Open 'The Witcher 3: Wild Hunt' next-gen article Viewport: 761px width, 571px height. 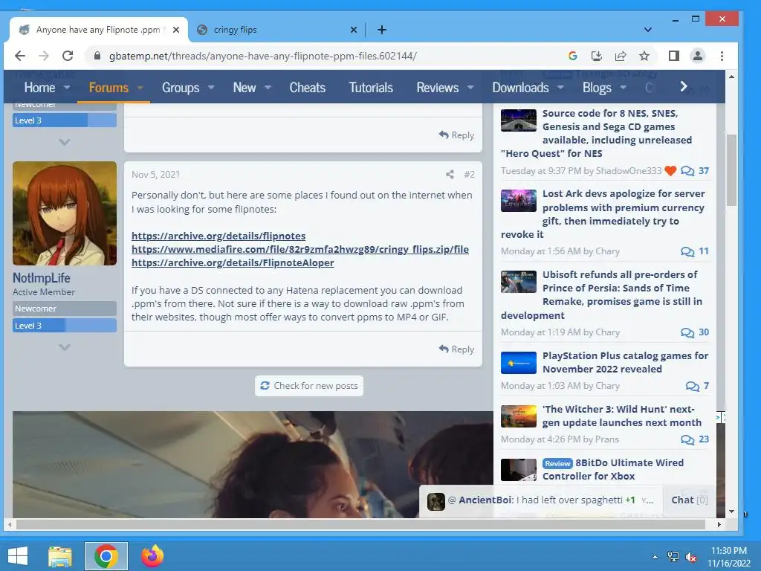(622, 416)
